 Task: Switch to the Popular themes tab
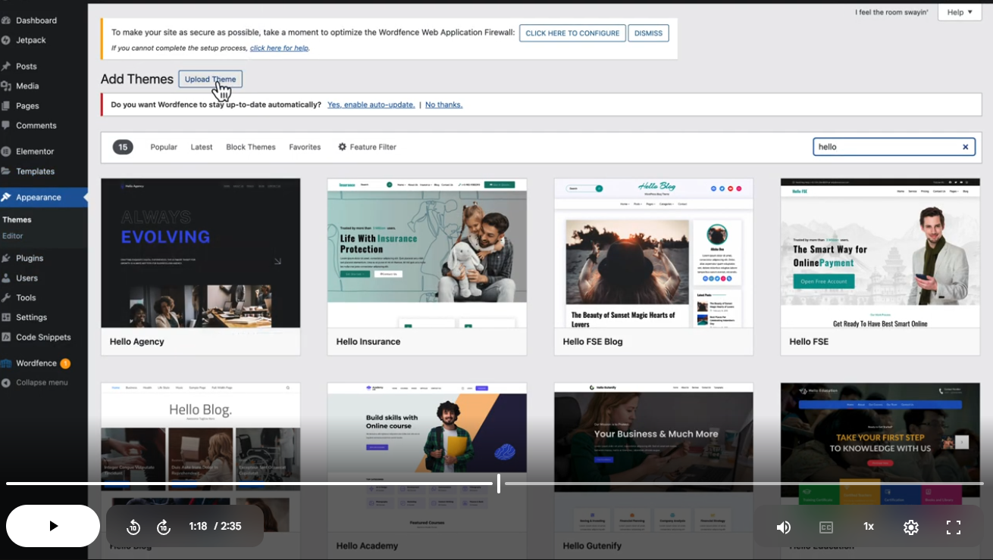coord(164,147)
